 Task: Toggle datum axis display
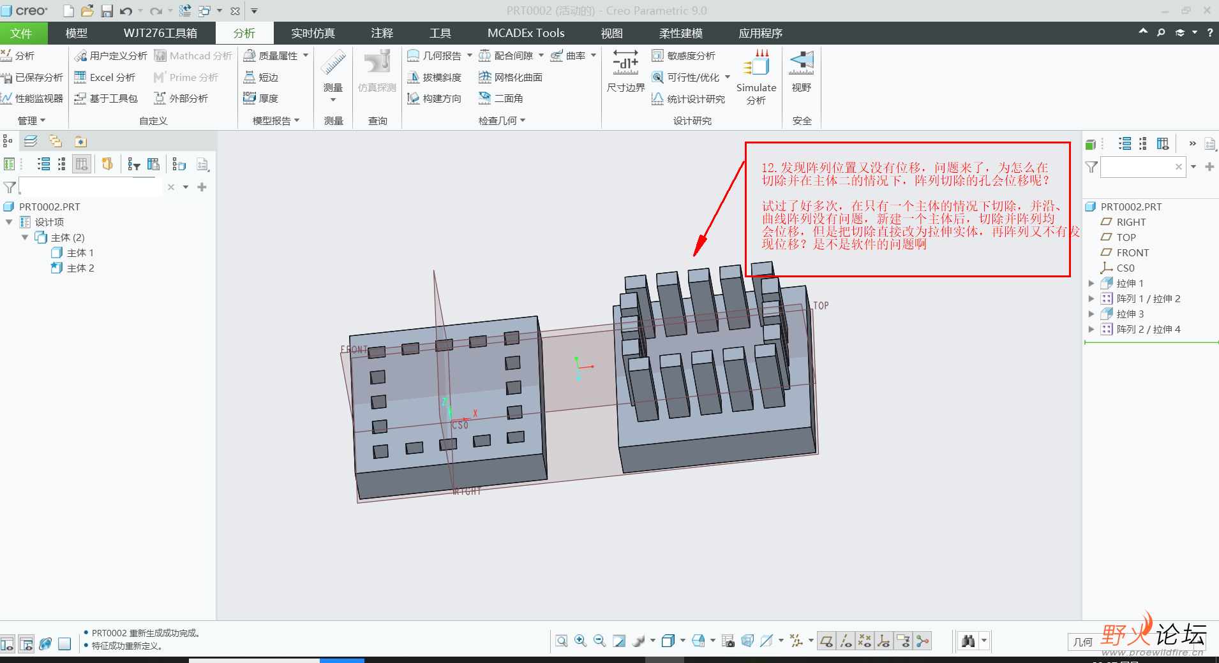click(x=846, y=641)
